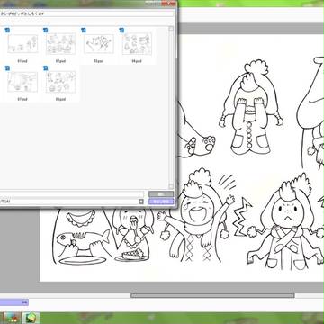
Task: Click the purple progress bar in status area
Action: (x=14, y=302)
